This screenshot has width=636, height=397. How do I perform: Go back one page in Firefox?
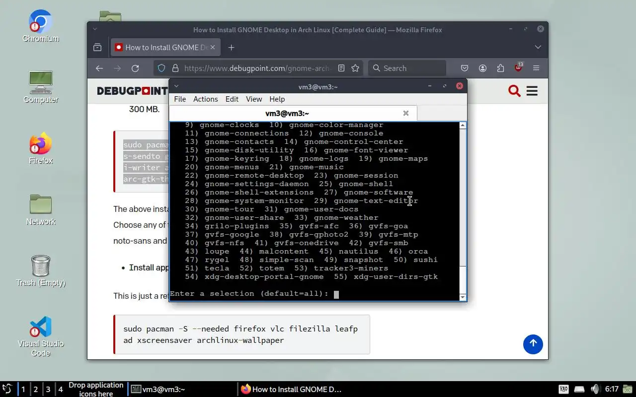click(99, 68)
